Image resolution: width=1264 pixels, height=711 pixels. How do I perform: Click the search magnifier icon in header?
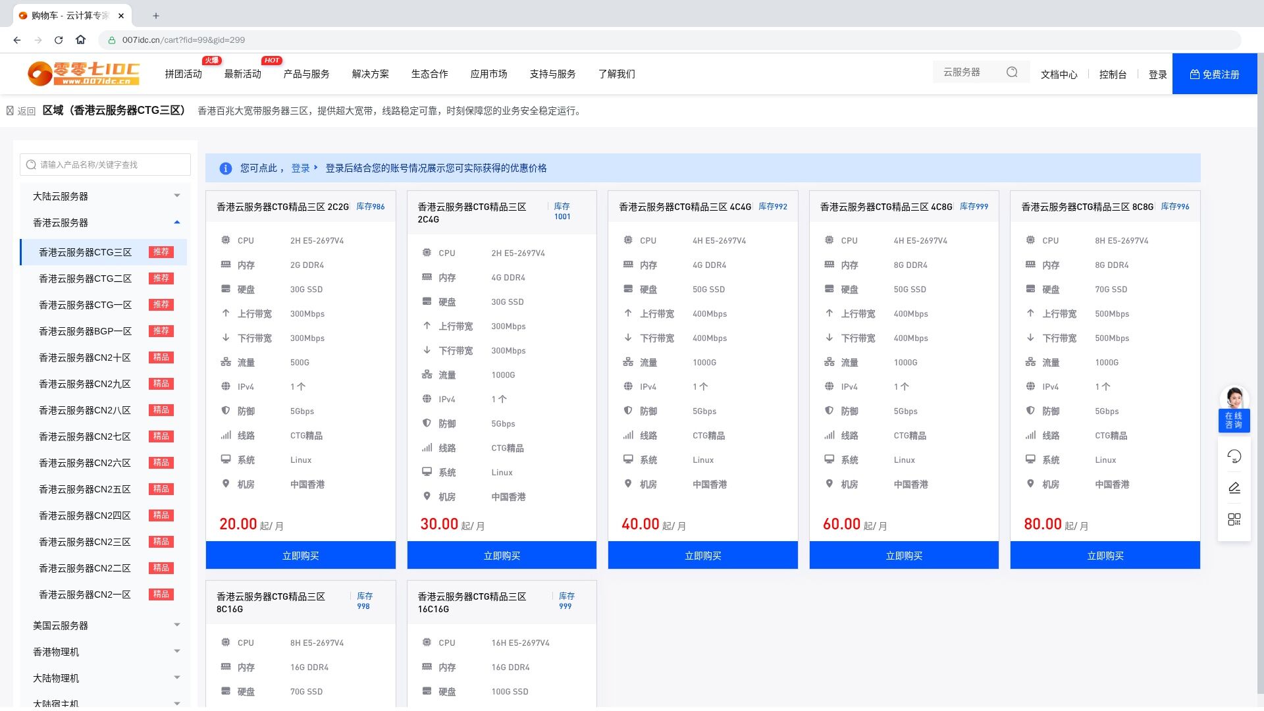(x=1012, y=72)
